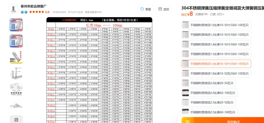
Task: Click the main 线径1.6mm specification chart image
Action: [x=99, y=70]
